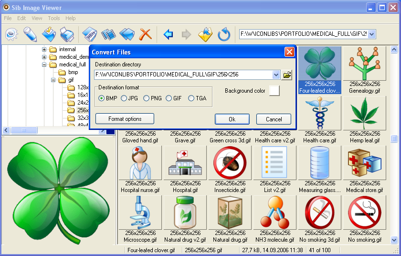
Task: Open the Edit menu
Action: (x=21, y=18)
